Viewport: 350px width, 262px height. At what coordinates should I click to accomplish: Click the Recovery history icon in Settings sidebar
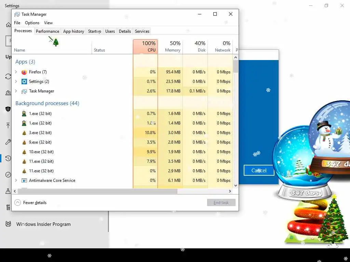click(x=8, y=158)
